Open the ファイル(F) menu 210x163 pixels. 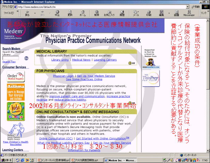[x=8, y=13]
